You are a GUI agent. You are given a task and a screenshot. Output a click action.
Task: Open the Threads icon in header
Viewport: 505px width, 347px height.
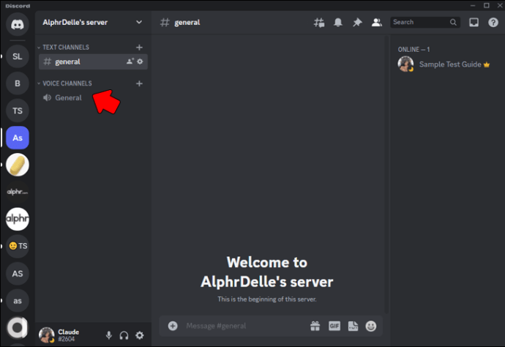[319, 23]
